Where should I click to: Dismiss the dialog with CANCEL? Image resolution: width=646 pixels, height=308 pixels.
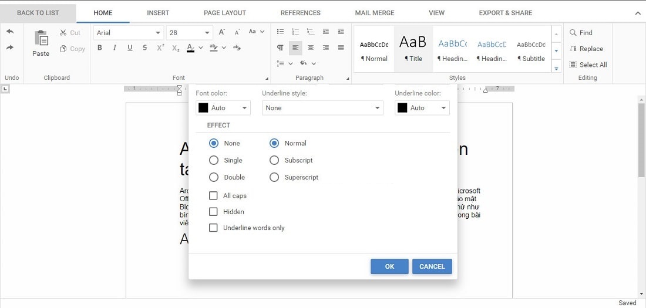click(432, 266)
